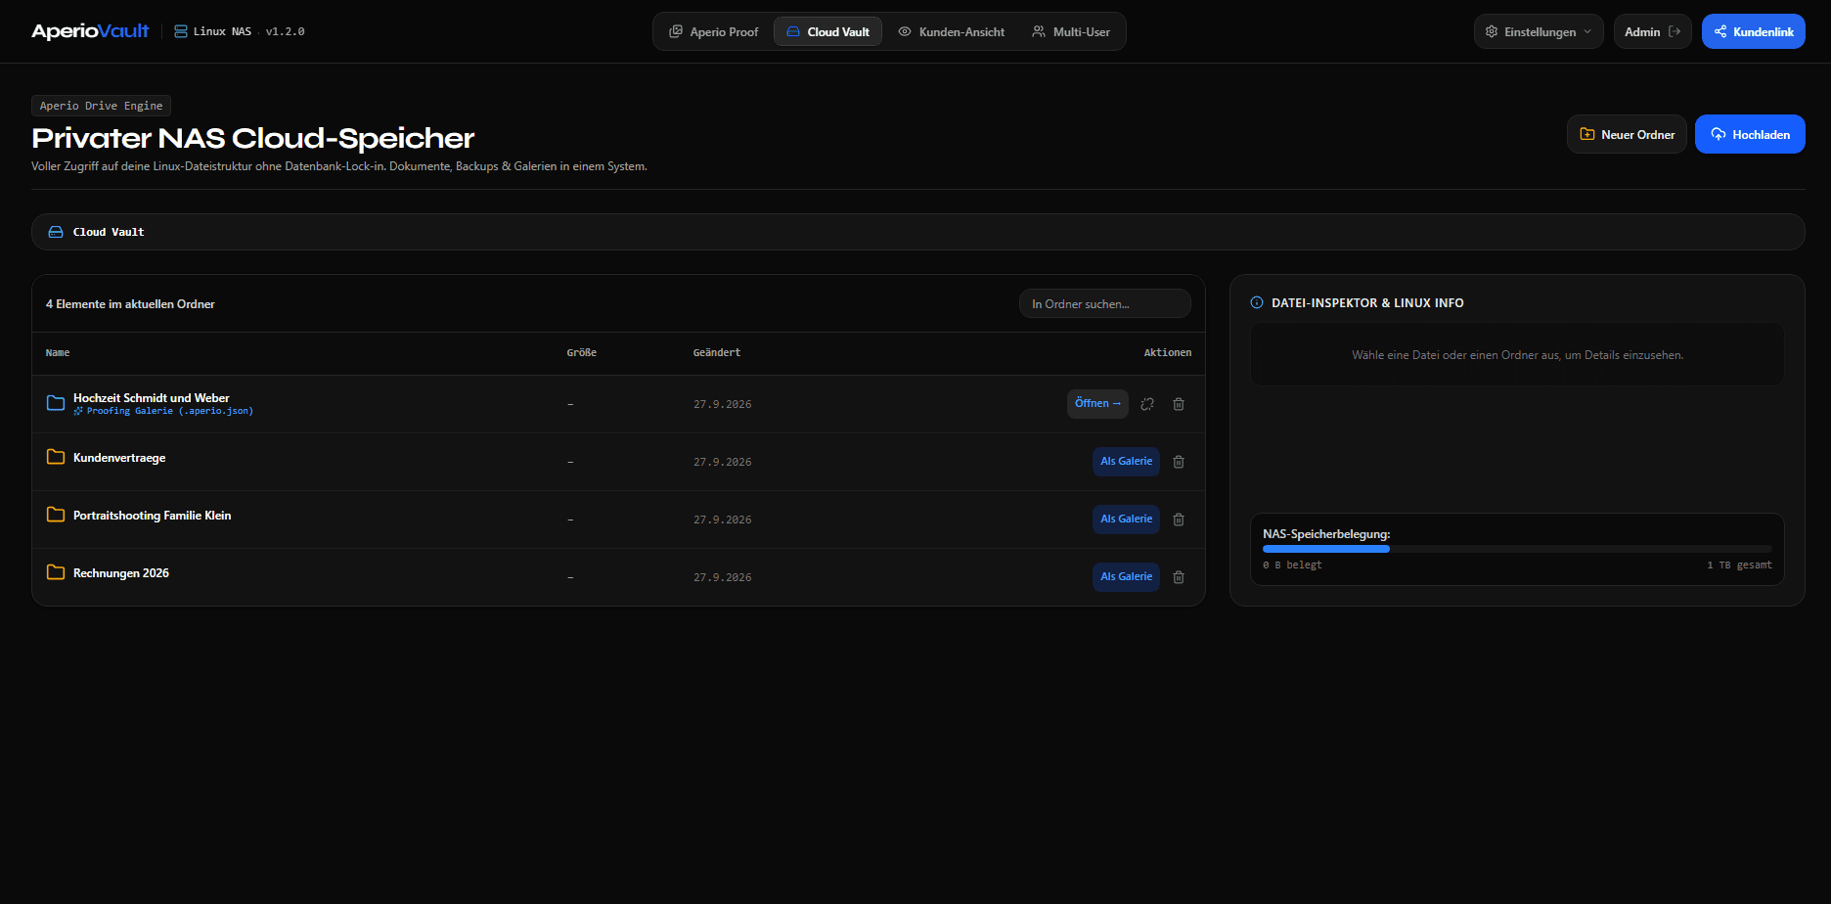Select the Hochzeit Schmidt und Weber name

152,397
